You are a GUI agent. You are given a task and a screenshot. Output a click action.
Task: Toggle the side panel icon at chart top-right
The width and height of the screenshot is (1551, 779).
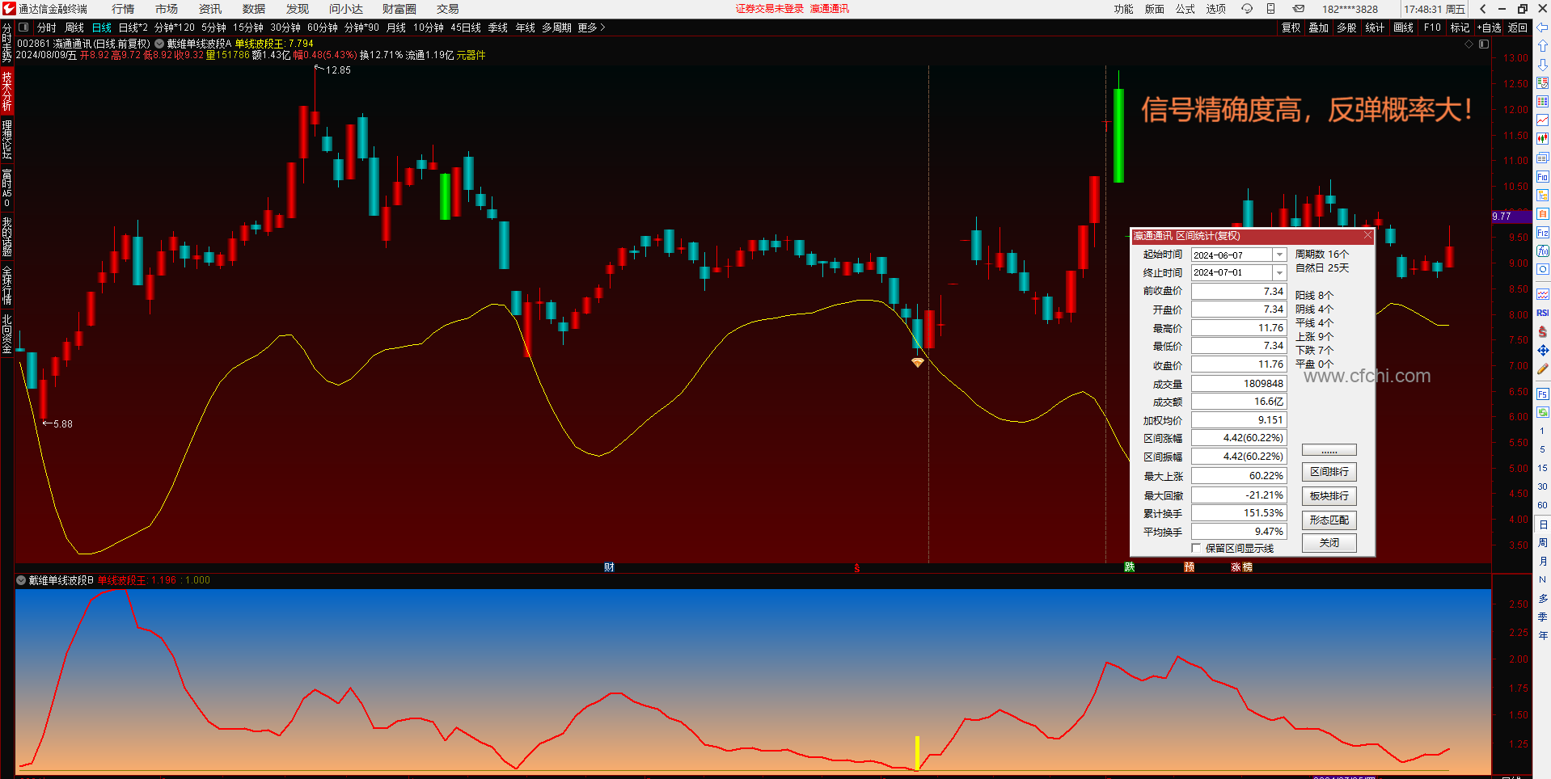[x=1484, y=44]
